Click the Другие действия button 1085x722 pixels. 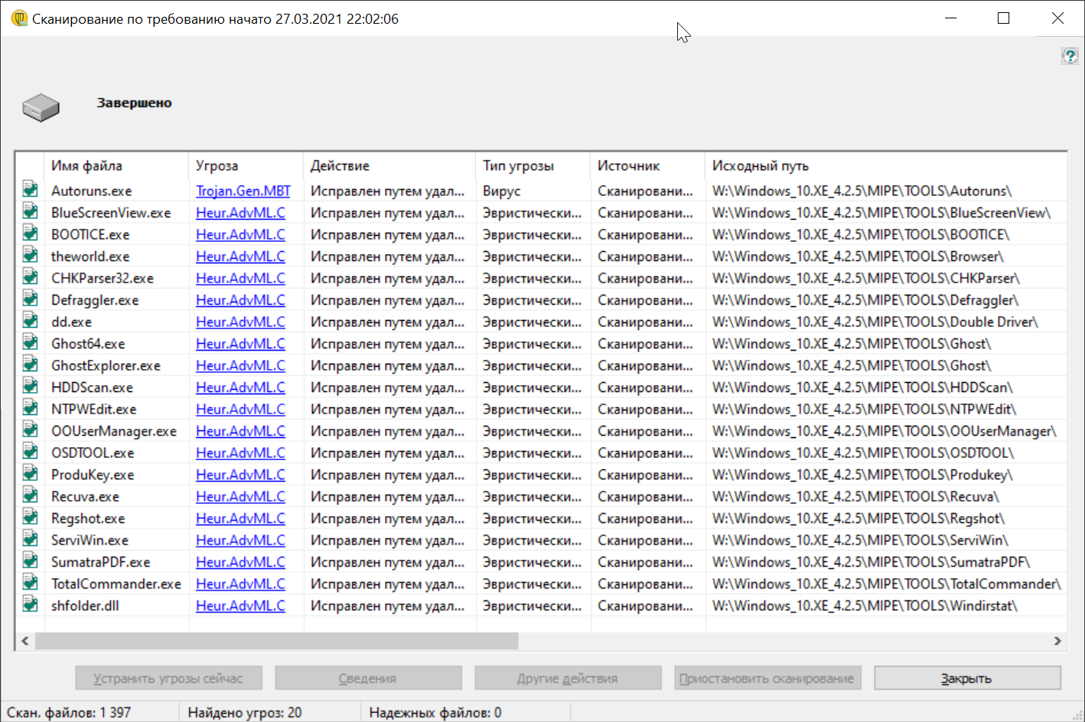click(x=568, y=678)
